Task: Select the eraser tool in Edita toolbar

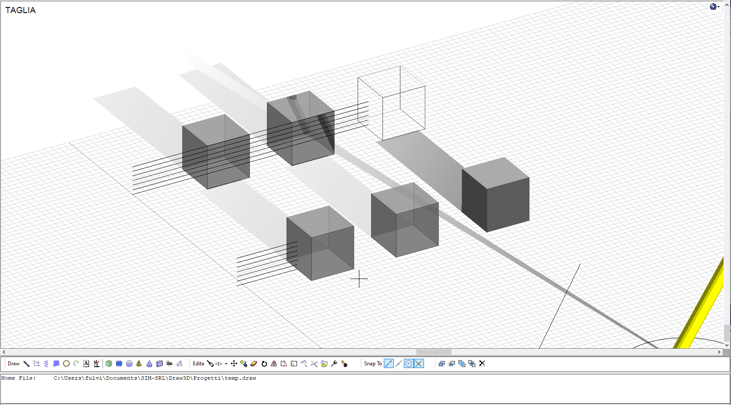Action: pos(254,364)
